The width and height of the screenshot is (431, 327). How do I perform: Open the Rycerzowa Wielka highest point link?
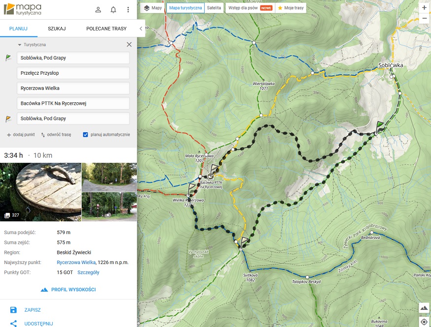tap(76, 263)
